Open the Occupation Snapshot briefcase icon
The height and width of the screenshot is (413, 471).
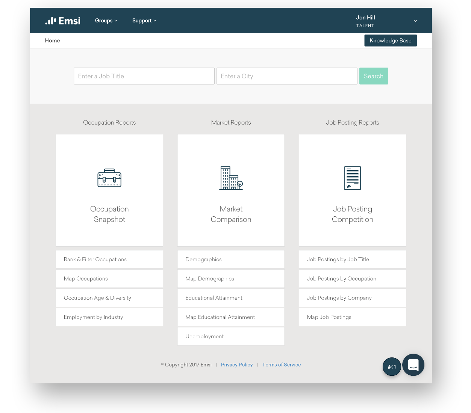click(109, 178)
